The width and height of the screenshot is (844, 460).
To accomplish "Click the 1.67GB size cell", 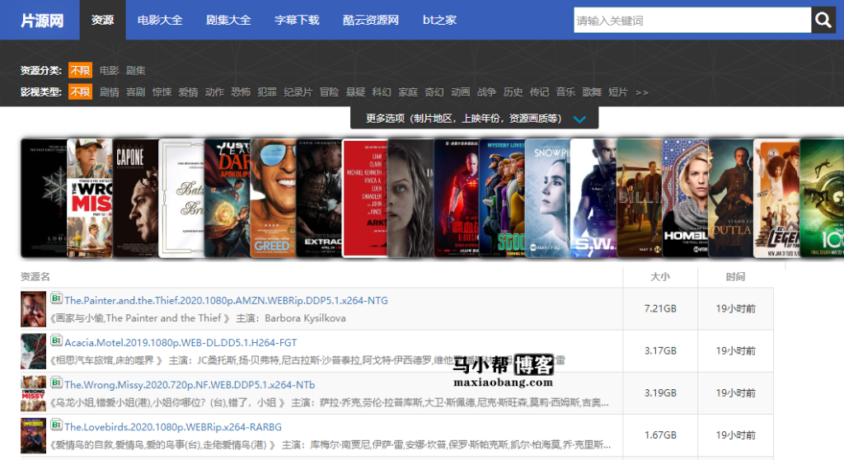I will point(660,435).
